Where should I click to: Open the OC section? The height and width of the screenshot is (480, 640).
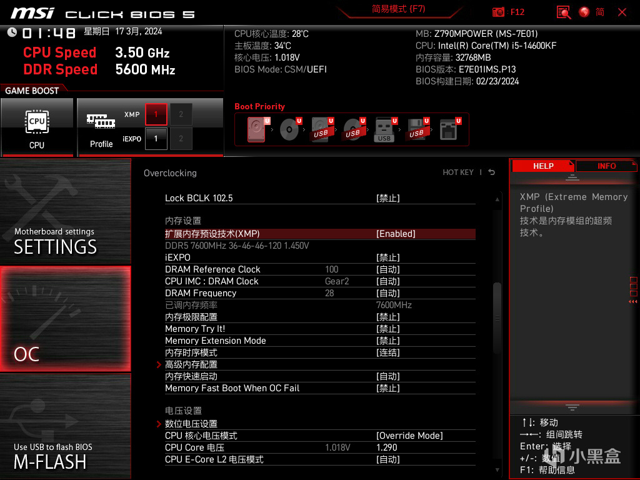point(65,319)
